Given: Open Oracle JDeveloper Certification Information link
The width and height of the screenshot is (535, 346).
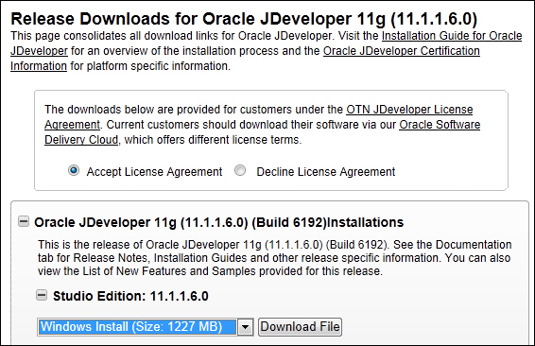Looking at the screenshot, I should pyautogui.click(x=401, y=50).
